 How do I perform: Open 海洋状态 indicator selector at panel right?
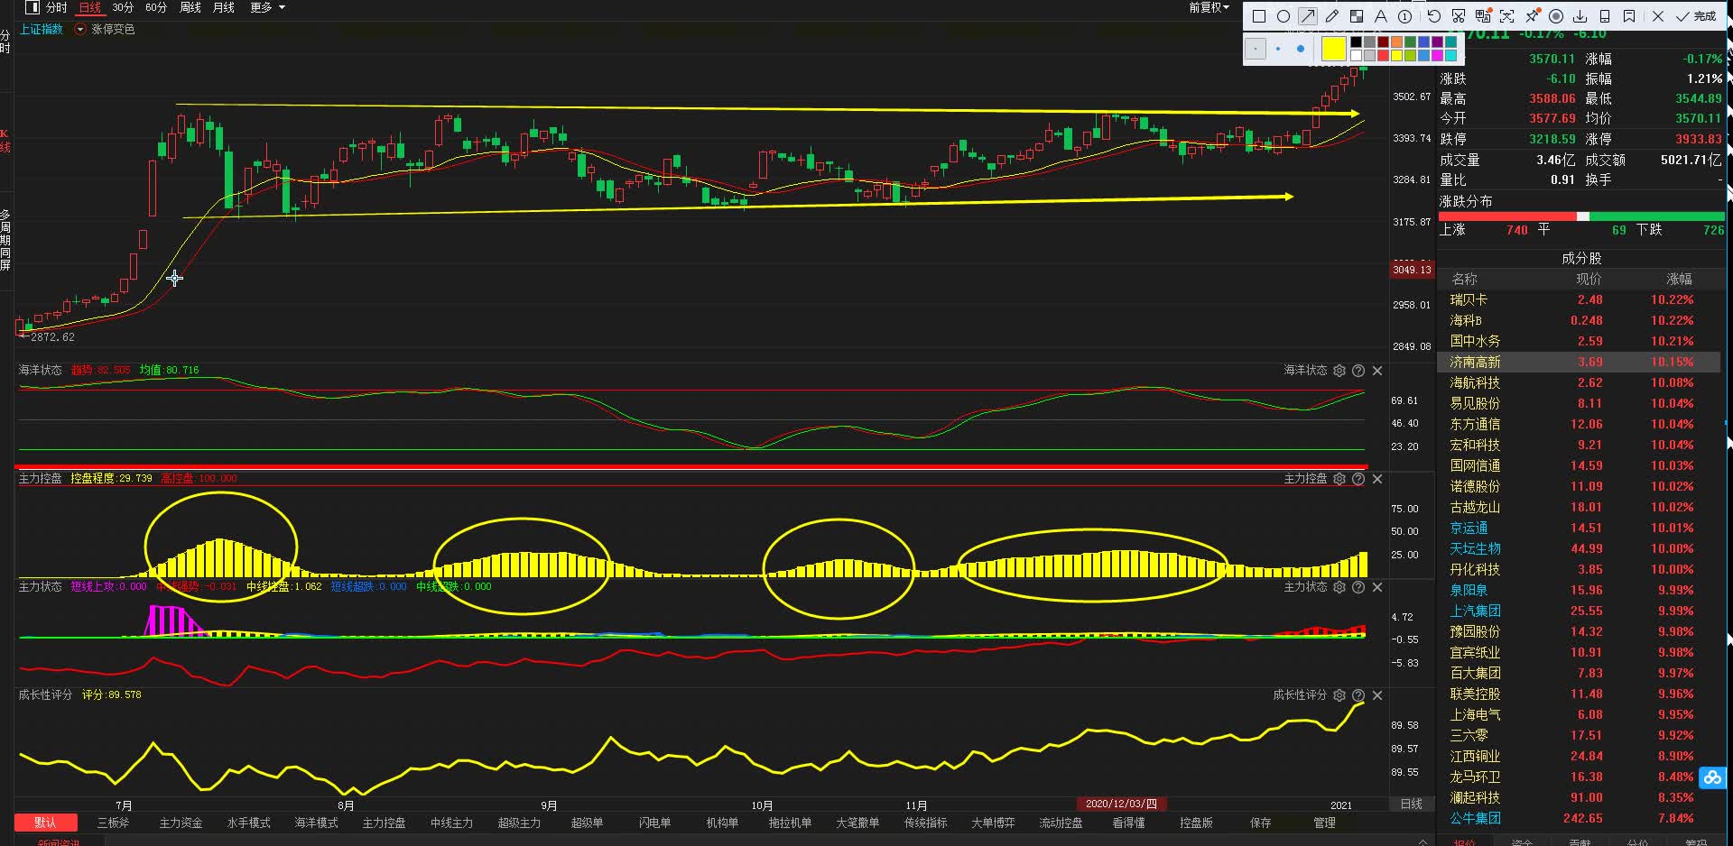(x=1305, y=371)
